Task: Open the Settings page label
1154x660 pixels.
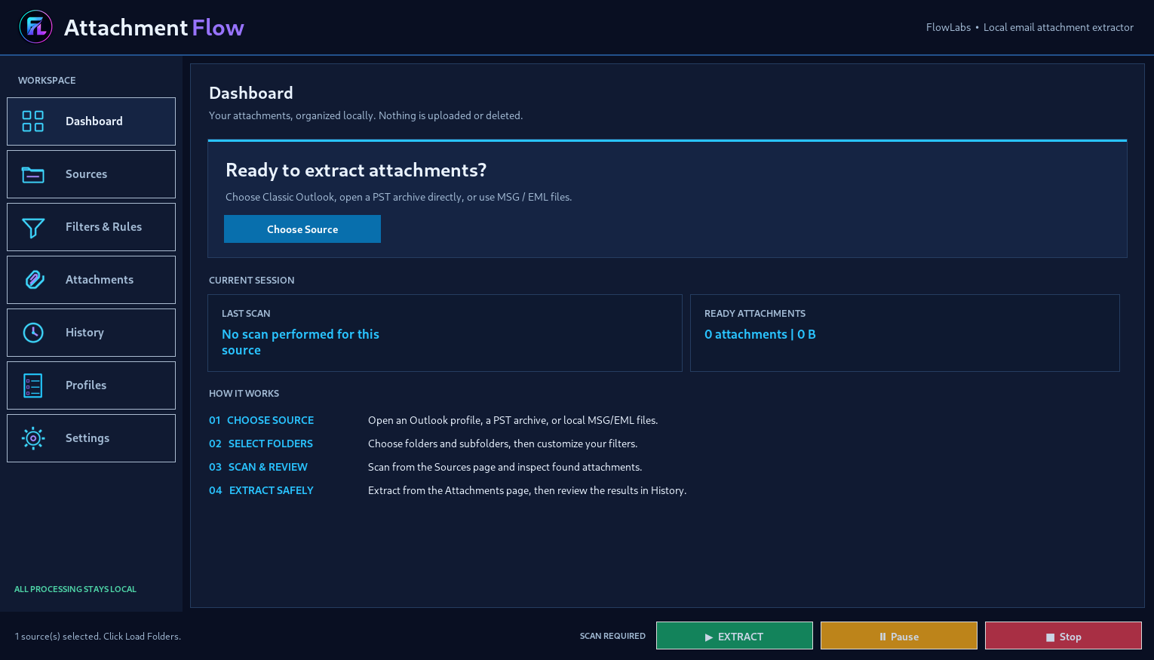Action: click(87, 438)
